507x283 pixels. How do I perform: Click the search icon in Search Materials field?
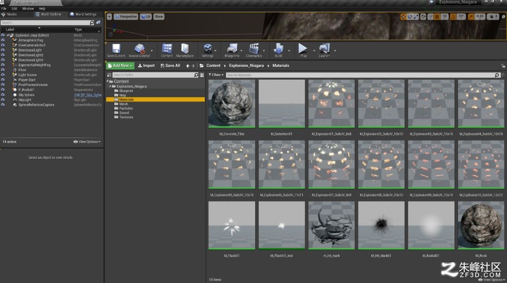click(x=497, y=75)
